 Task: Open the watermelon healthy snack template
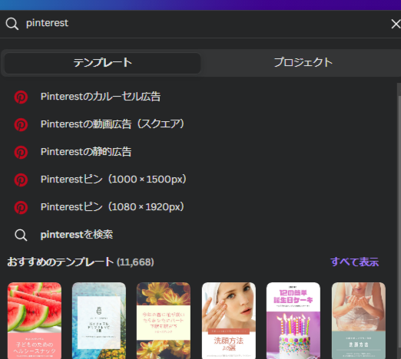coord(35,321)
